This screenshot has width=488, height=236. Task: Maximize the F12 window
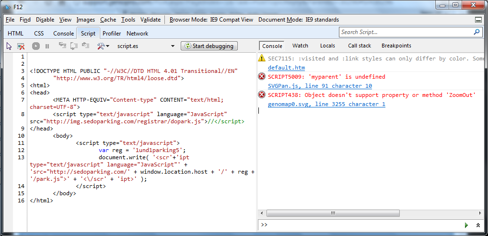pos(455,5)
